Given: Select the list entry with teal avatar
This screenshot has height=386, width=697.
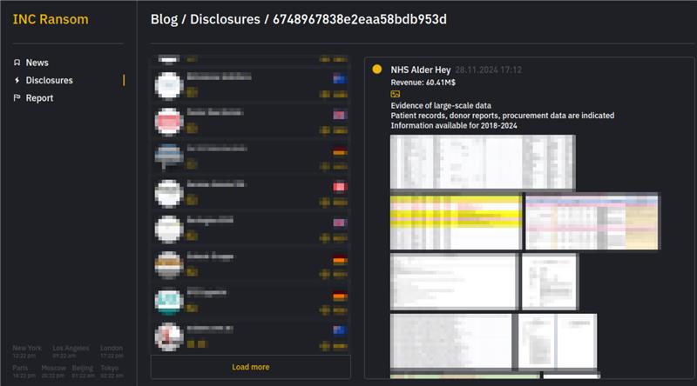Looking at the screenshot, I should (251, 301).
